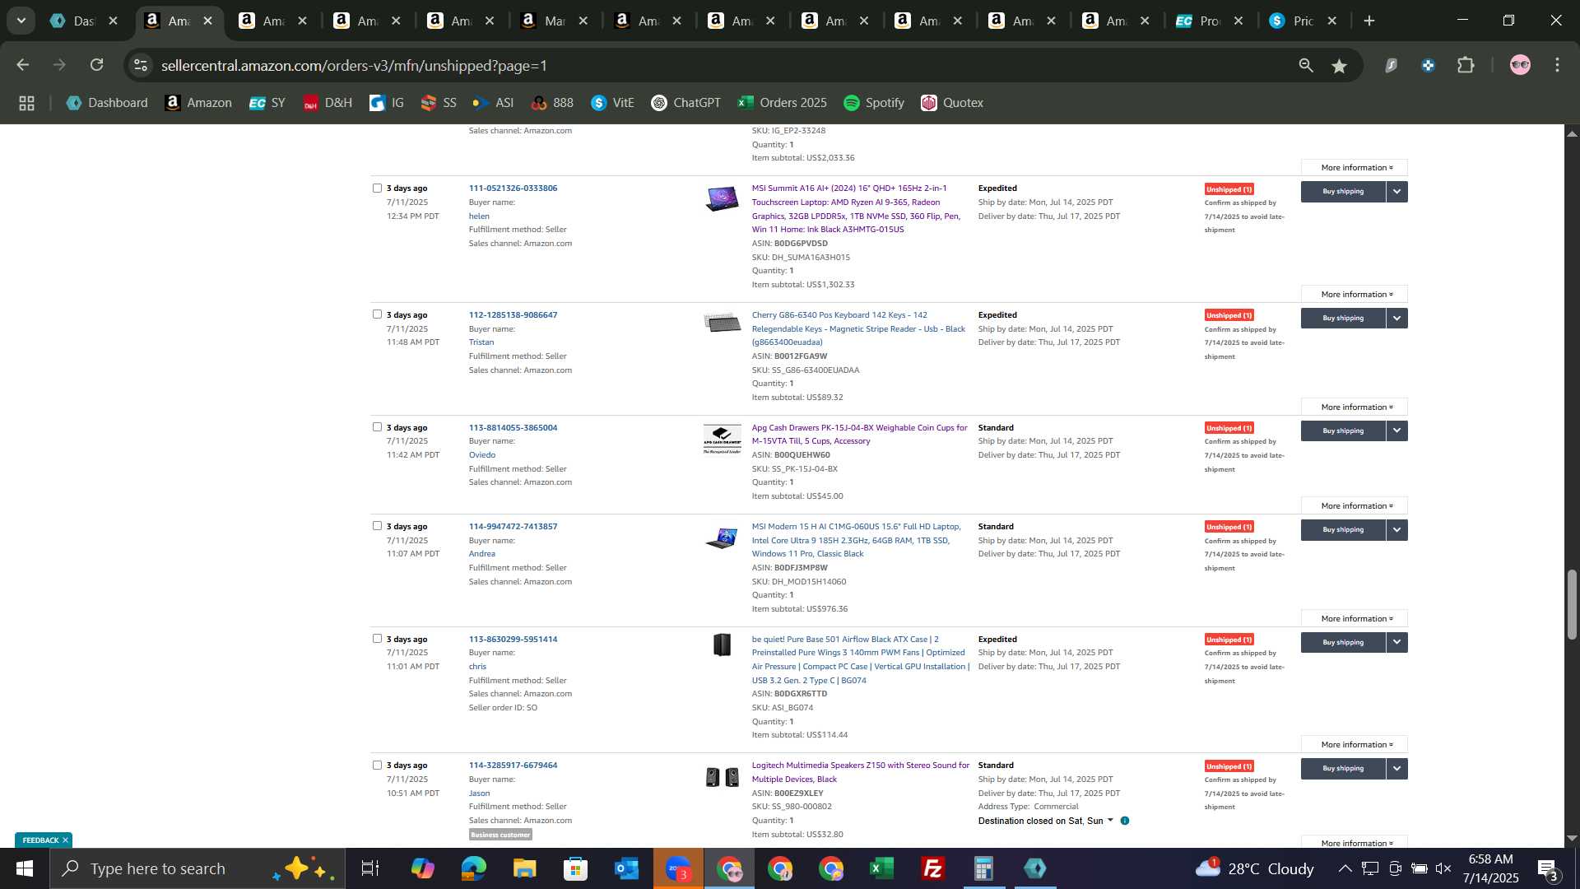This screenshot has width=1580, height=889.
Task: Open Chrome profile avatar
Action: (x=1520, y=65)
